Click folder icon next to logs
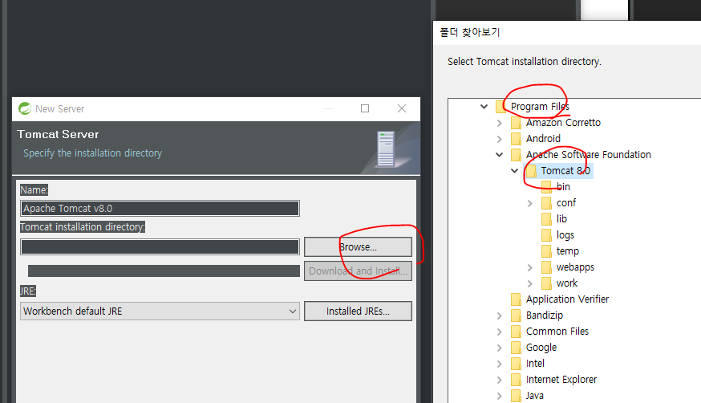This screenshot has height=403, width=701. [546, 235]
